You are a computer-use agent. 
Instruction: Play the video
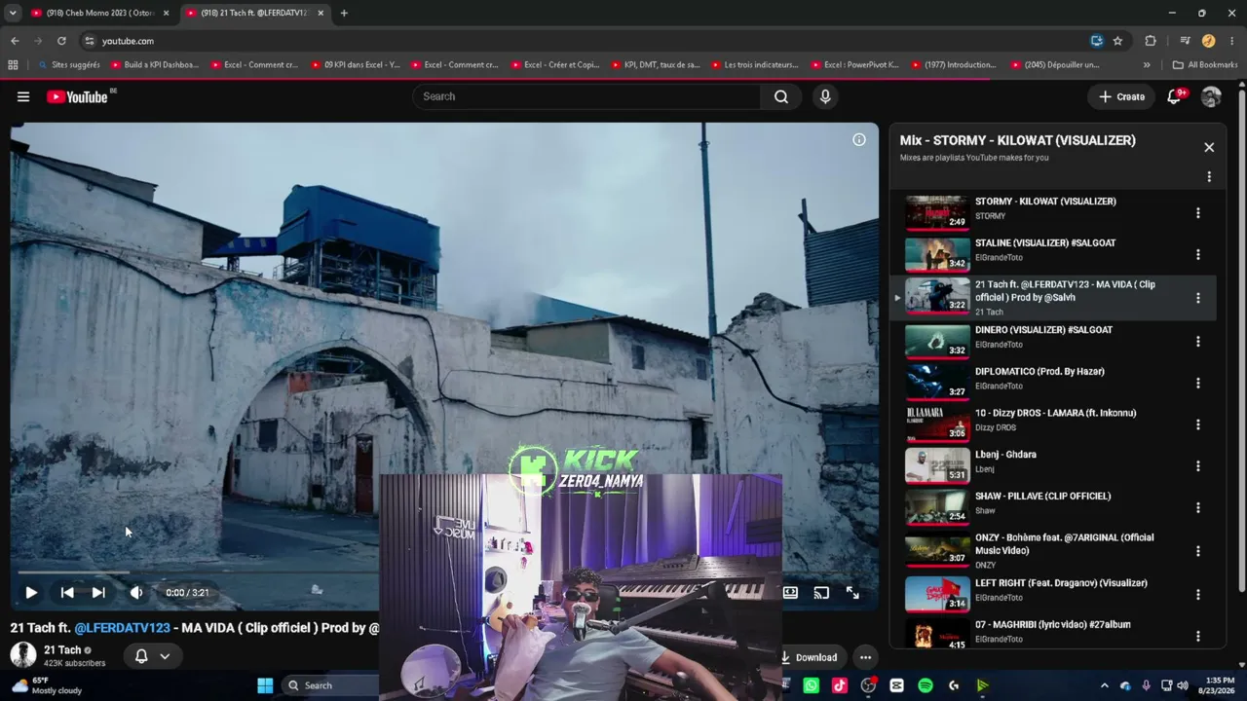(x=31, y=592)
